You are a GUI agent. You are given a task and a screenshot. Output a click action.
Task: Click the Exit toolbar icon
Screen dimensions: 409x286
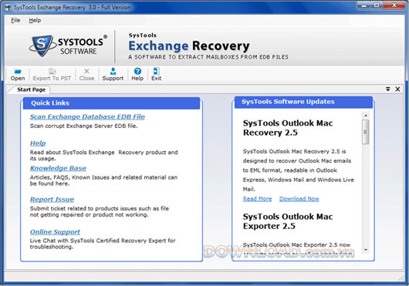(156, 74)
